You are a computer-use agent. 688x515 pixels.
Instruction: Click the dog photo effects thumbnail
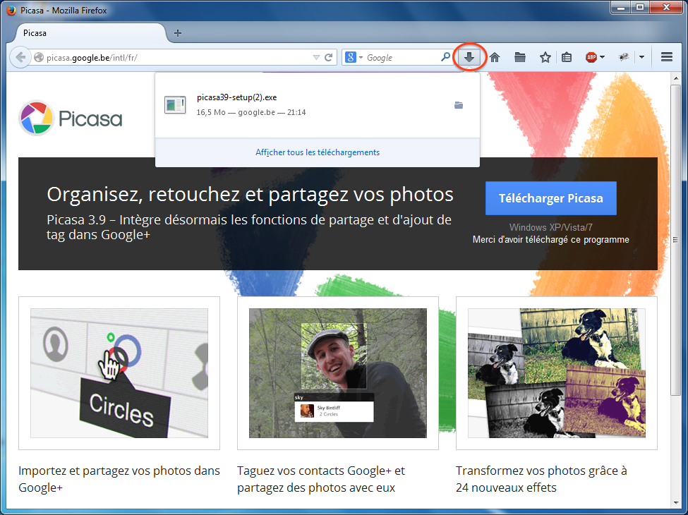click(x=556, y=373)
